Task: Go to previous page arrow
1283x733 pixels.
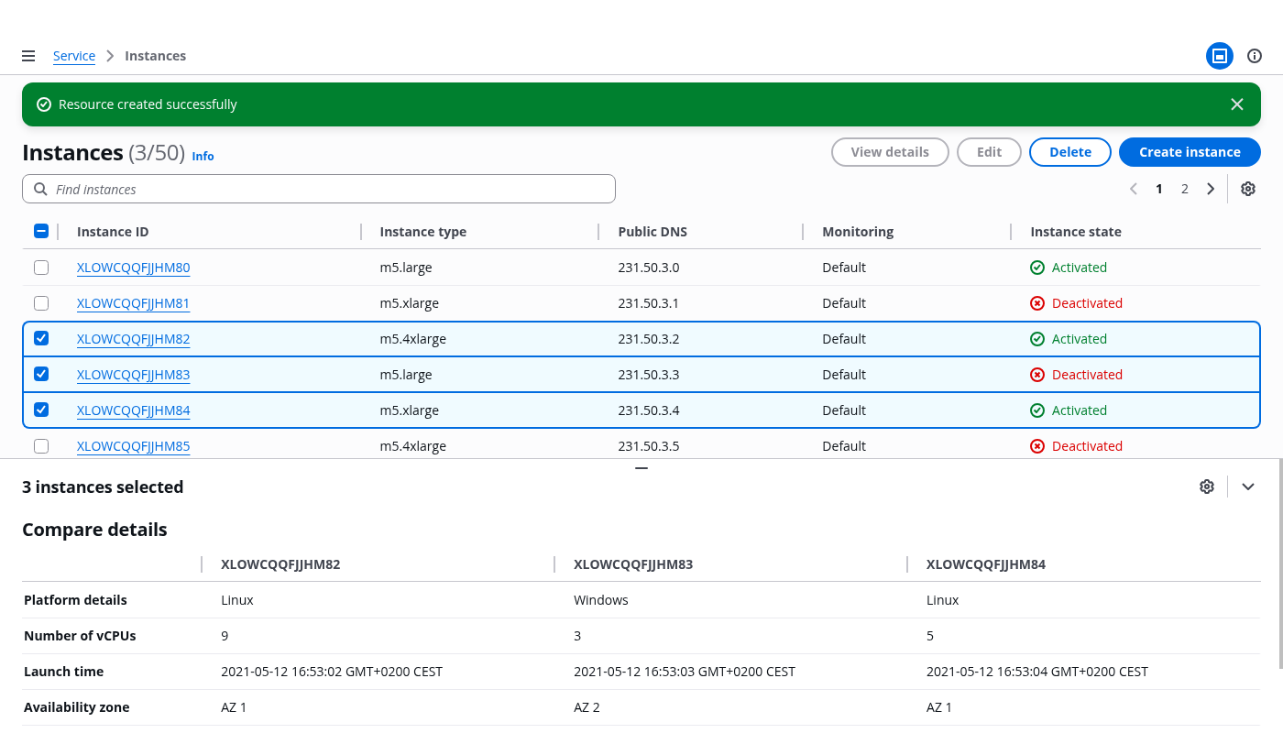Action: click(1134, 189)
